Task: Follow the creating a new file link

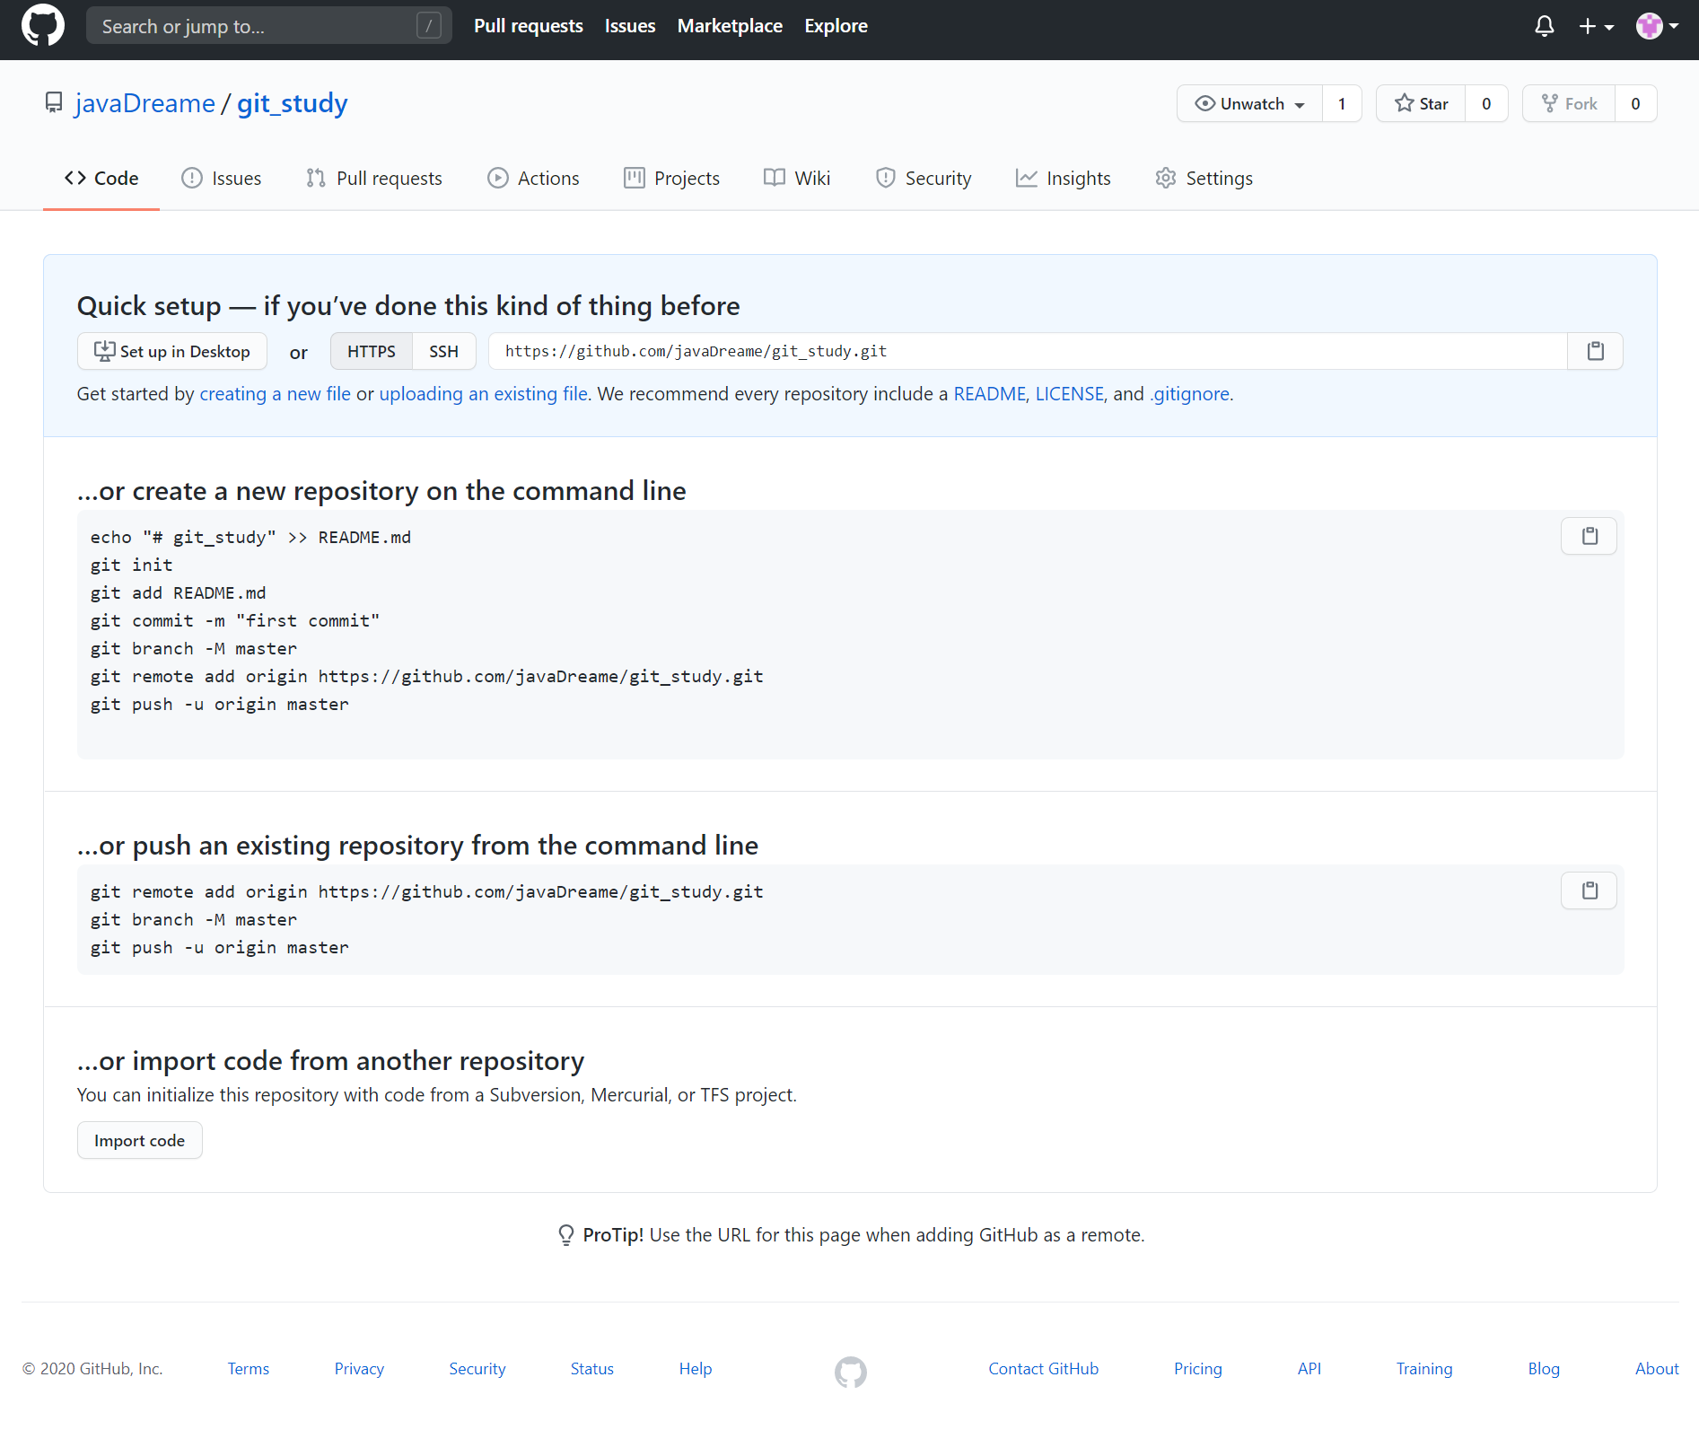Action: [x=275, y=394]
